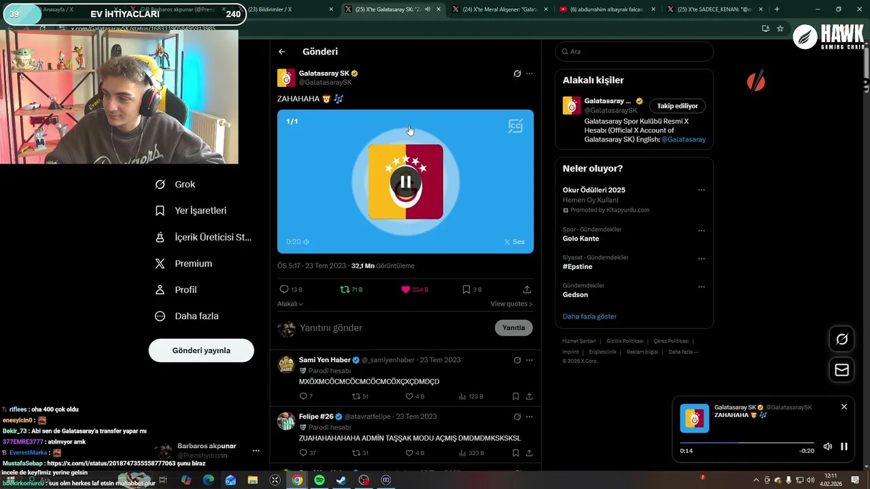Open Premium in the sidebar
Viewport: 870px width, 489px height.
[184, 264]
